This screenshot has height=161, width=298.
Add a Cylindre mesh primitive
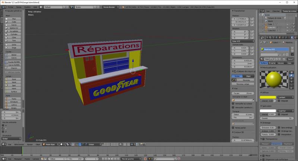point(14,34)
